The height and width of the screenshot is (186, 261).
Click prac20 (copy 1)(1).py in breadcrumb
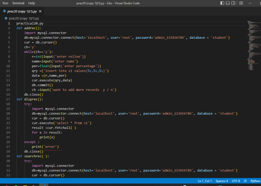[x=24, y=18]
